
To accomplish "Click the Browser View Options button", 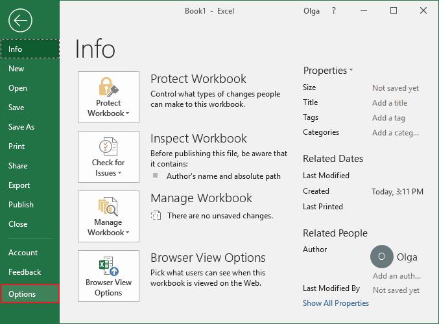I will 108,276.
